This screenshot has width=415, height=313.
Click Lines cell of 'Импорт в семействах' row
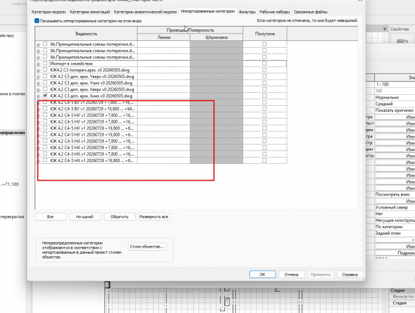[164, 64]
